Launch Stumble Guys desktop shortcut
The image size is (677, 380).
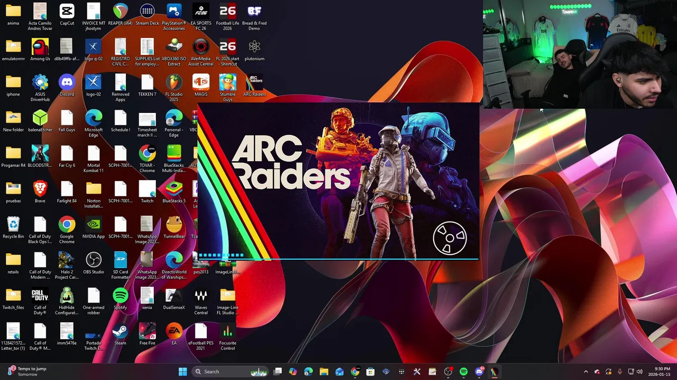pos(227,88)
